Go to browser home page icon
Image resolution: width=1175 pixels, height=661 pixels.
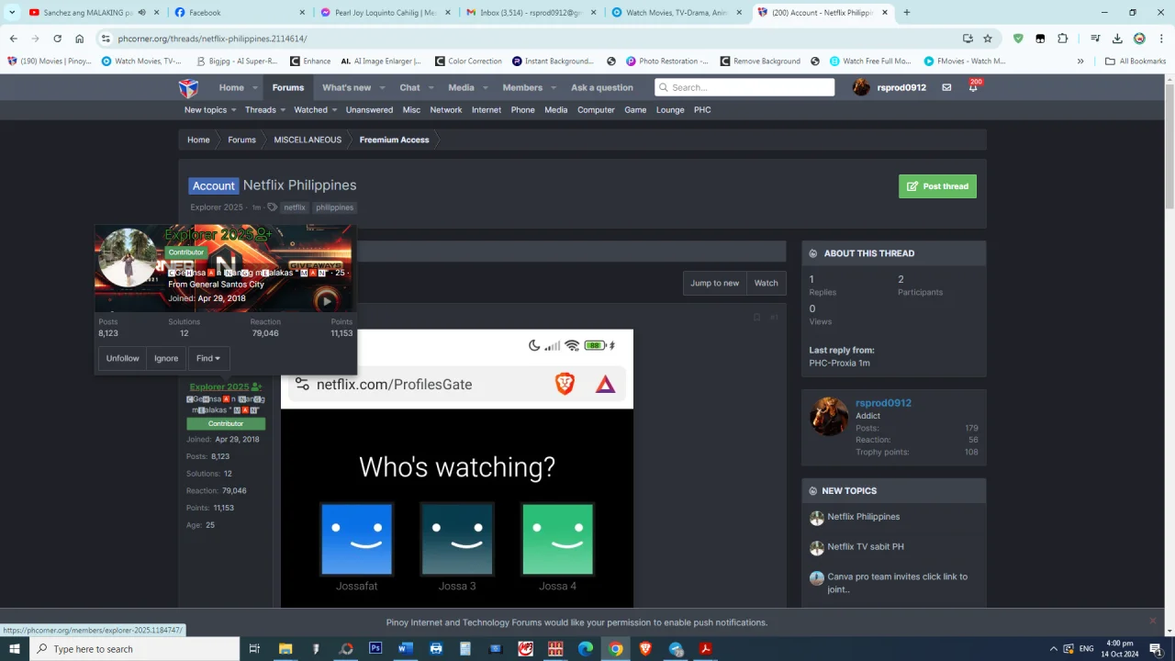point(80,39)
